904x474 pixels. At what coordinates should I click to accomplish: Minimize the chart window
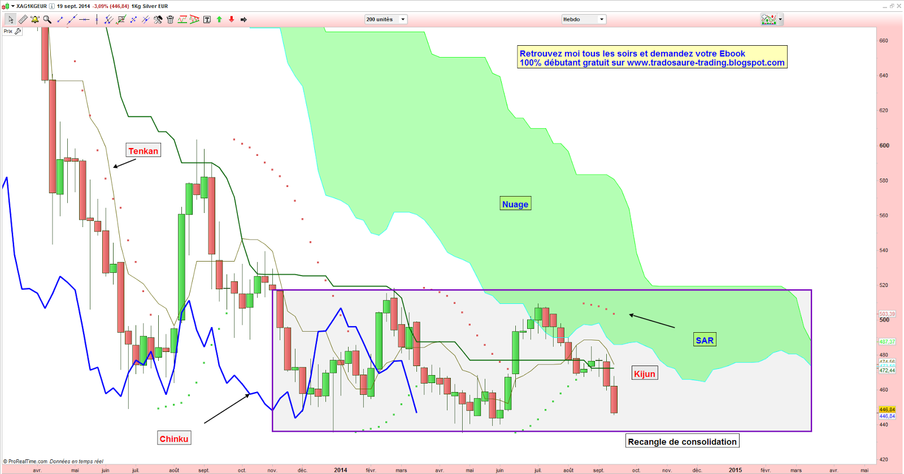(885, 6)
